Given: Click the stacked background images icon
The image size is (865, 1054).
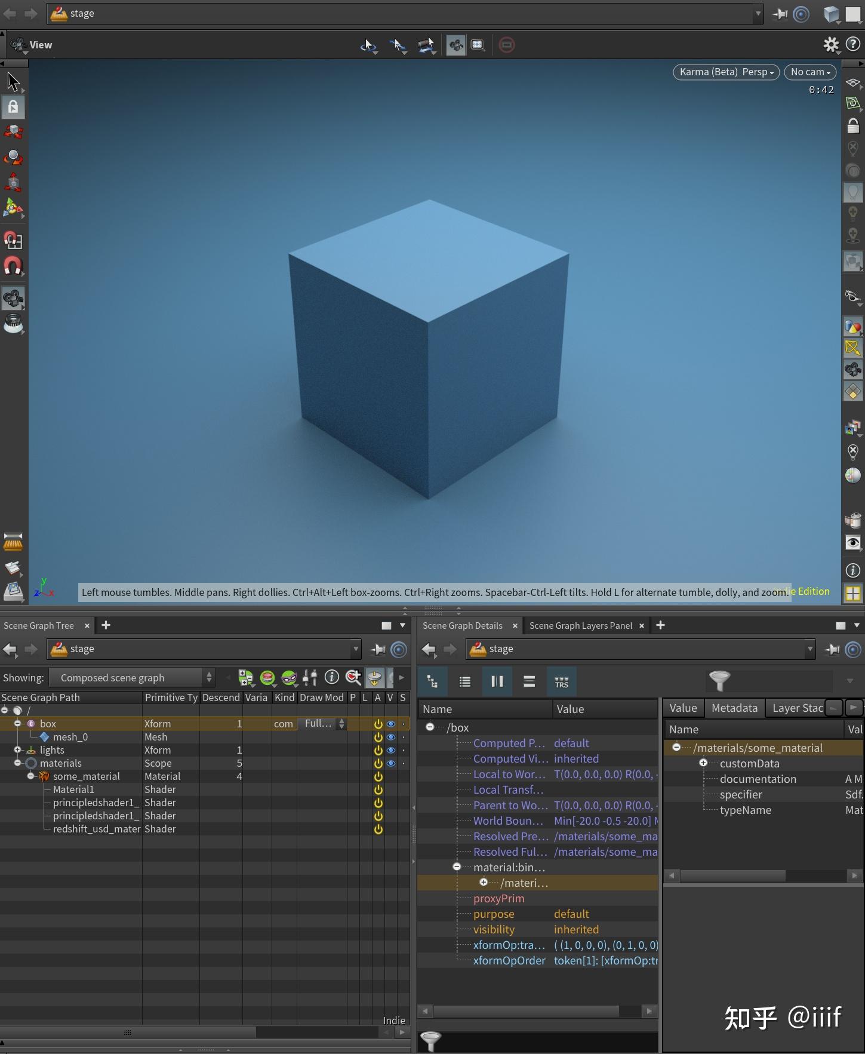Looking at the screenshot, I should pyautogui.click(x=853, y=428).
